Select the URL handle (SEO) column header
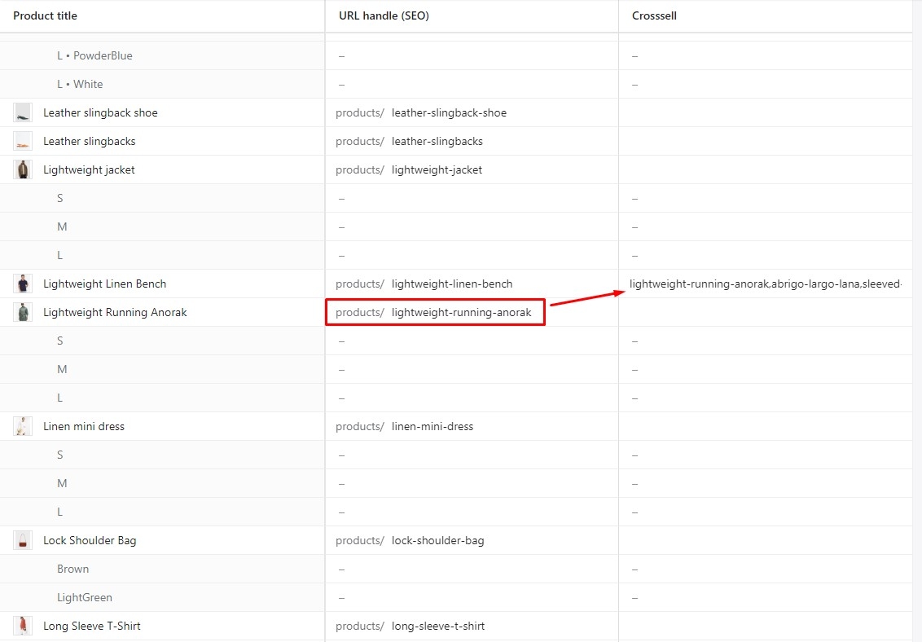The height and width of the screenshot is (642, 922). [384, 16]
